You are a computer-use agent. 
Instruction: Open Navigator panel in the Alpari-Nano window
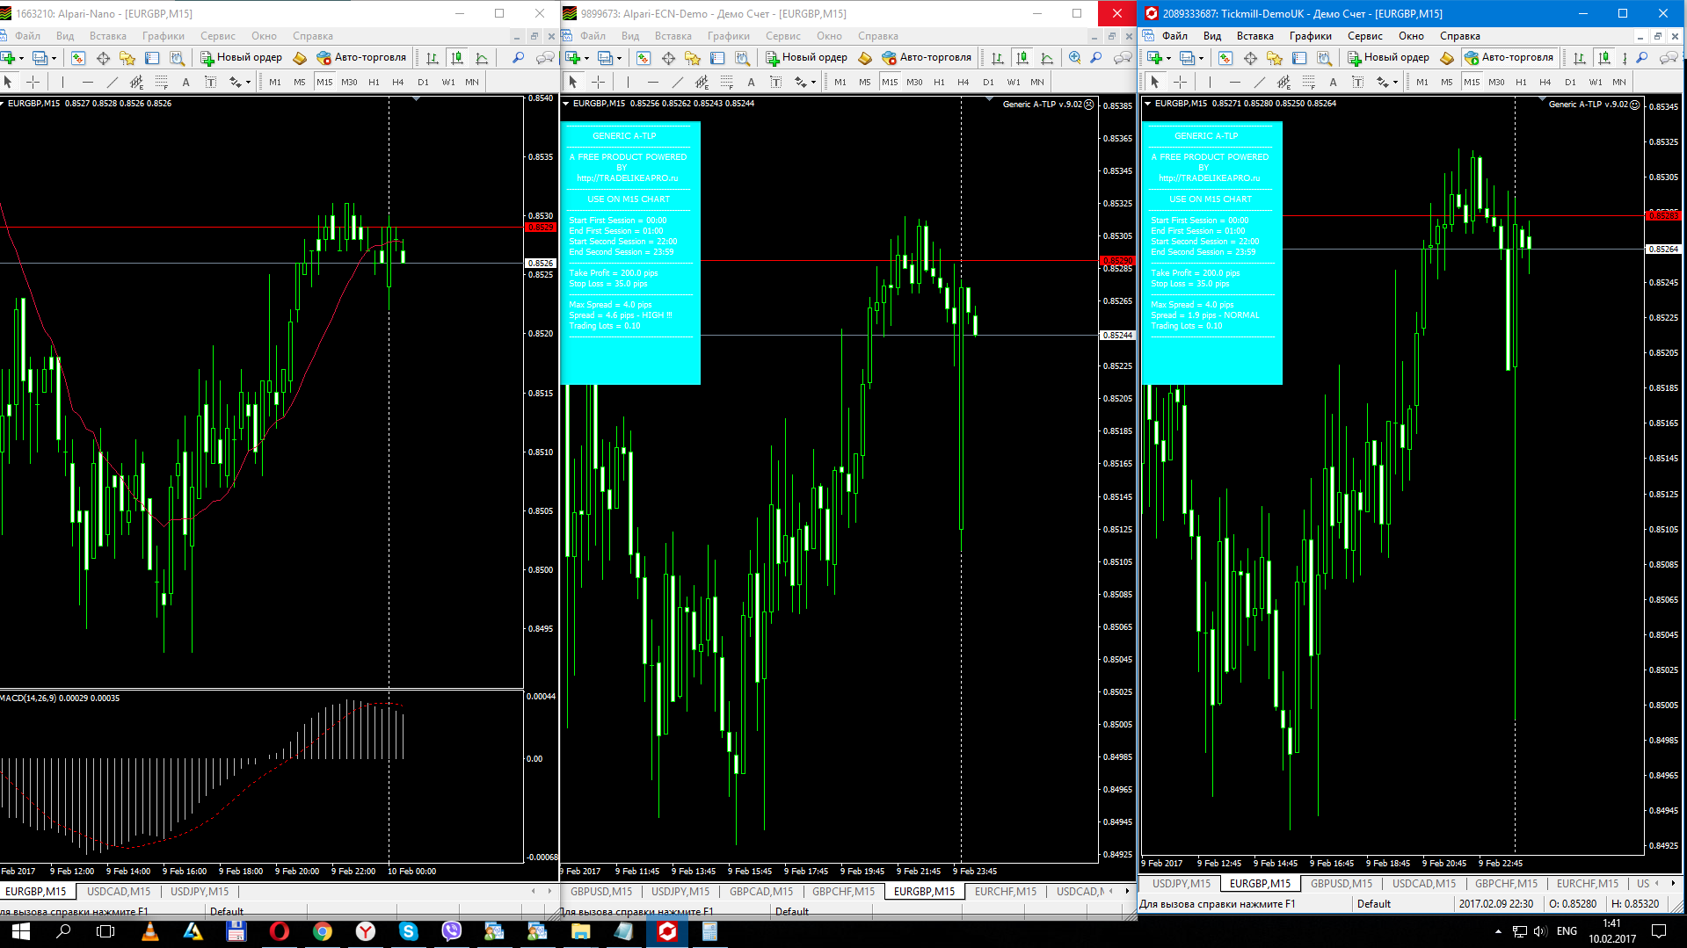pos(127,58)
